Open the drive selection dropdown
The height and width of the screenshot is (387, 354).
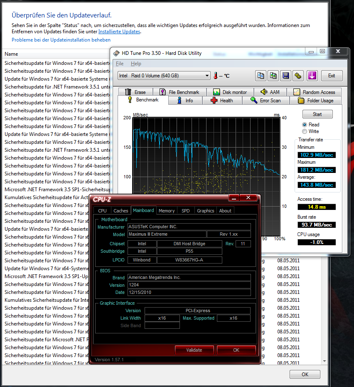point(206,75)
